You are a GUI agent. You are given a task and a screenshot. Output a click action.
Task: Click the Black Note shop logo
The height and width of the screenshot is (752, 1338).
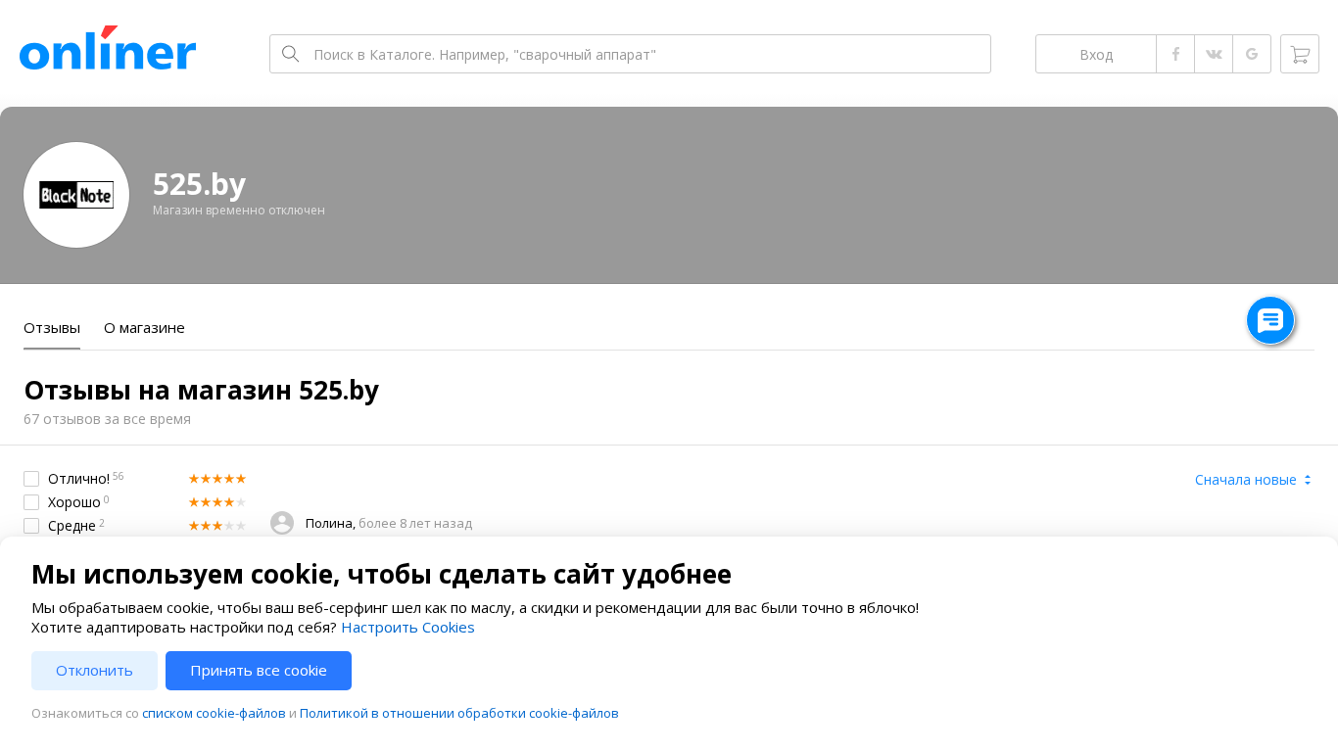[76, 195]
